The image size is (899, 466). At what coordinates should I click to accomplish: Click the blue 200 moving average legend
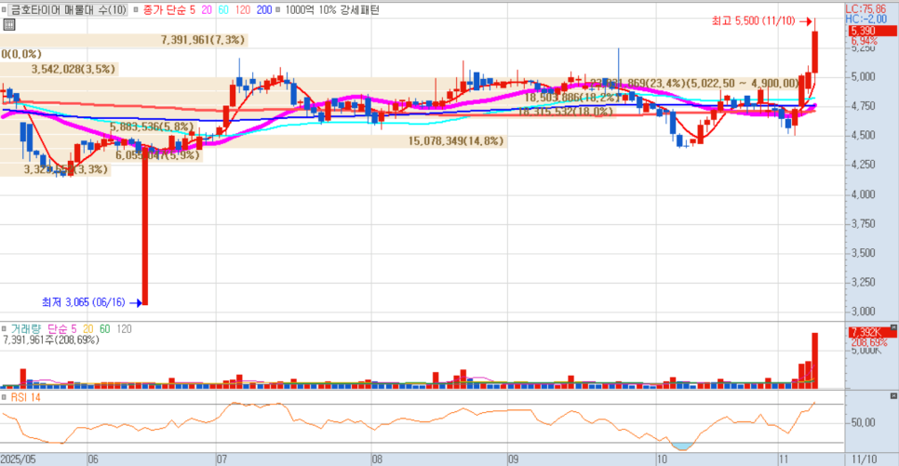[x=263, y=9]
